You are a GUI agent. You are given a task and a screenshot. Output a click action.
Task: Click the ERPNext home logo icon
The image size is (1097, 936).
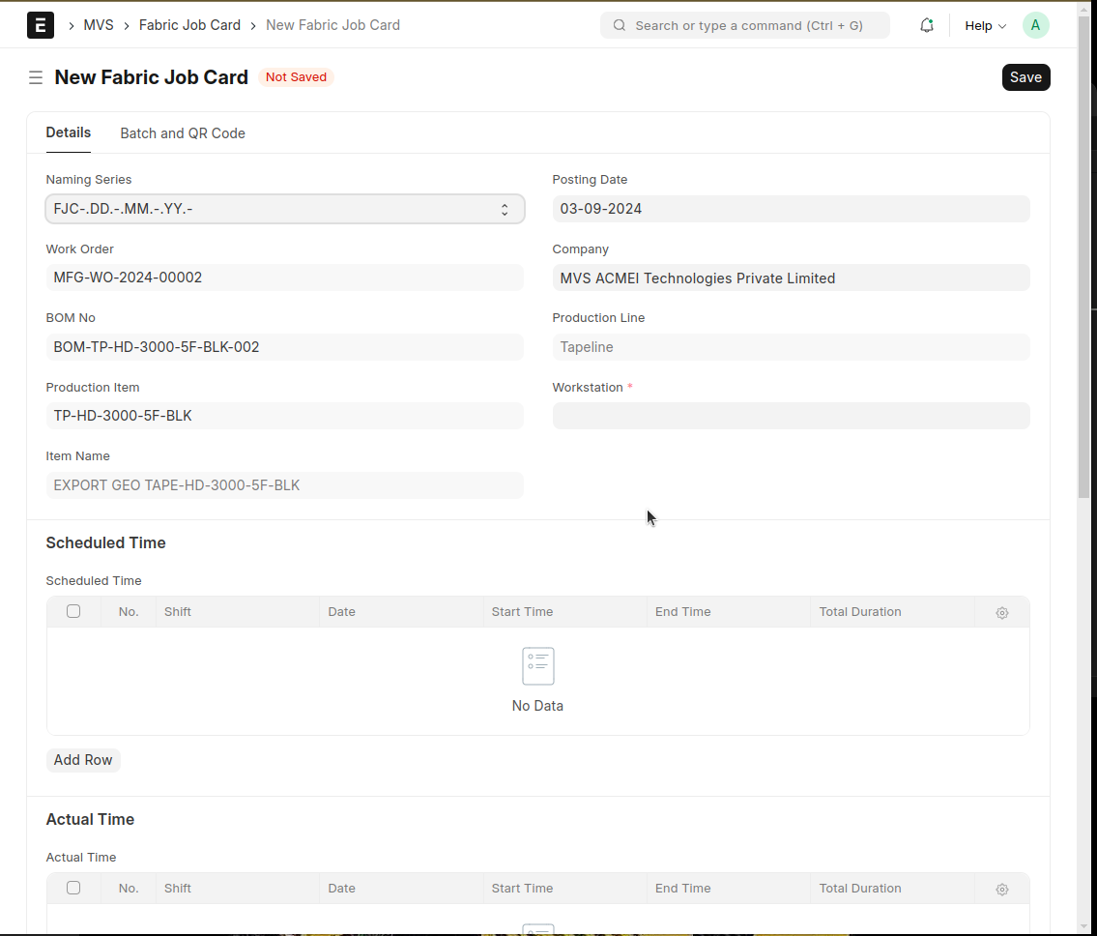41,25
